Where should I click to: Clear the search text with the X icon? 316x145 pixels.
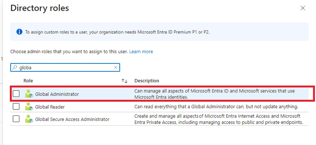pos(116,67)
